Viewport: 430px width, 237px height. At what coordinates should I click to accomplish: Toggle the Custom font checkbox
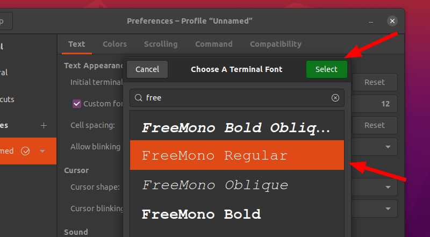(x=77, y=104)
